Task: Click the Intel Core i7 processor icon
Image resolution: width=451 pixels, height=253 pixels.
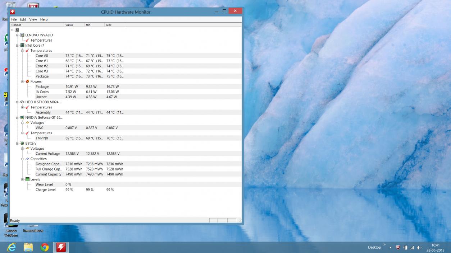Action: point(22,46)
